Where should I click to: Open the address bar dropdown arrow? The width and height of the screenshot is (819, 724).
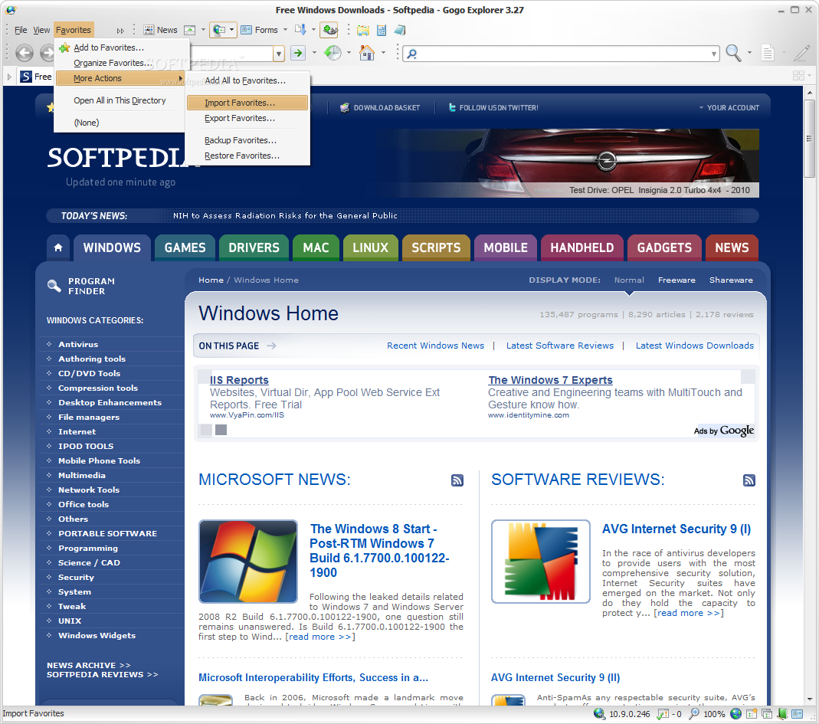[x=279, y=54]
